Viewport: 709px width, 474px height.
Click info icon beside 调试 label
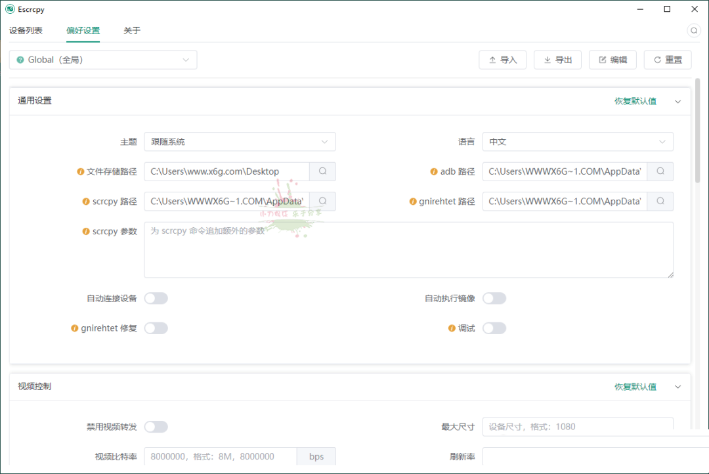tap(452, 328)
